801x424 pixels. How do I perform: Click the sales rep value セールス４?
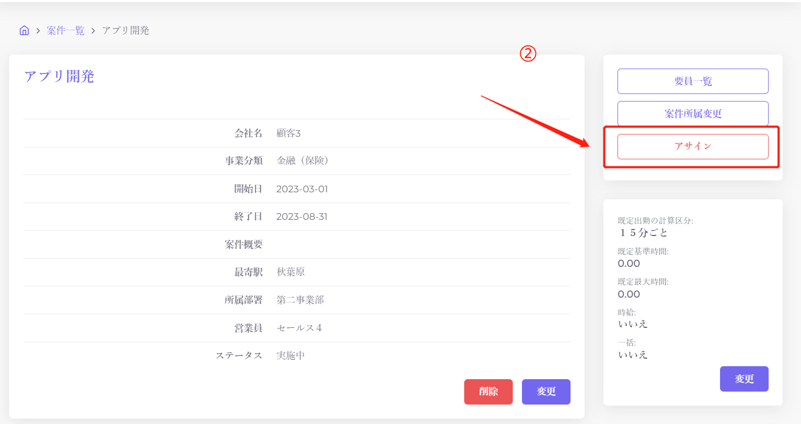click(299, 328)
